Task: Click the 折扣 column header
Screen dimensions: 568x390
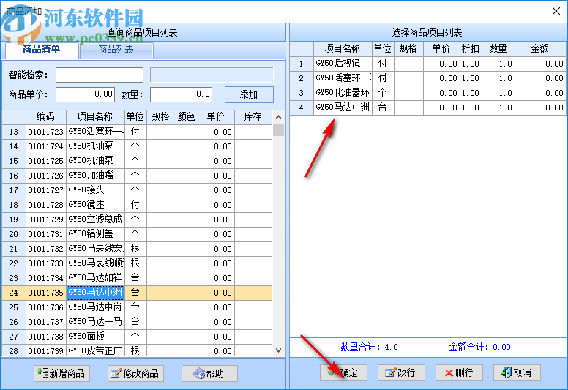Action: tap(471, 49)
